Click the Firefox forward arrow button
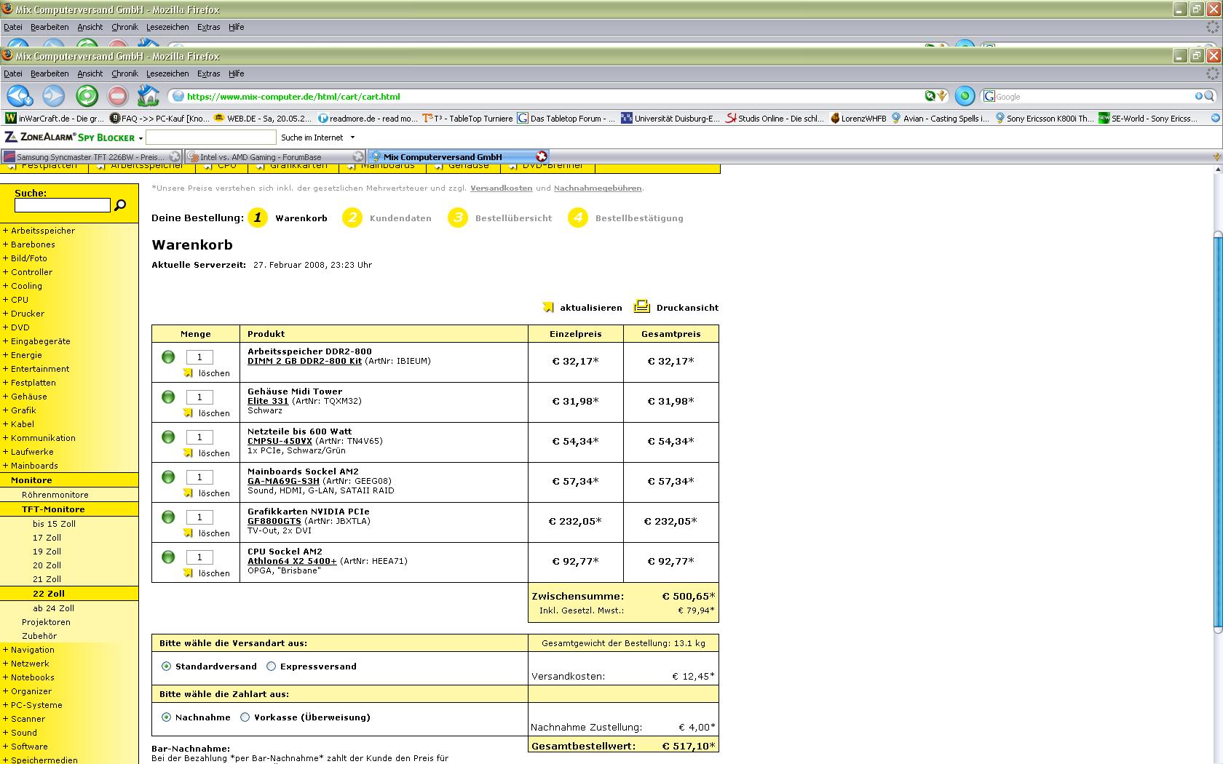This screenshot has height=764, width=1223. (54, 96)
